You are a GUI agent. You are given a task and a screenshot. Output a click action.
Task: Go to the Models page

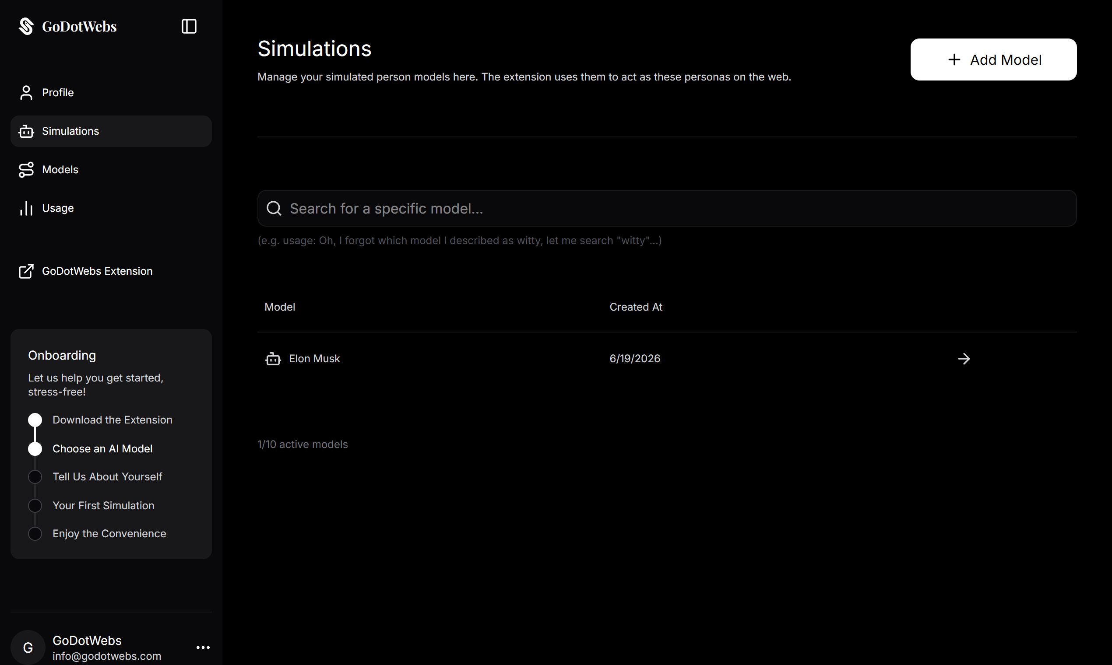[111, 170]
